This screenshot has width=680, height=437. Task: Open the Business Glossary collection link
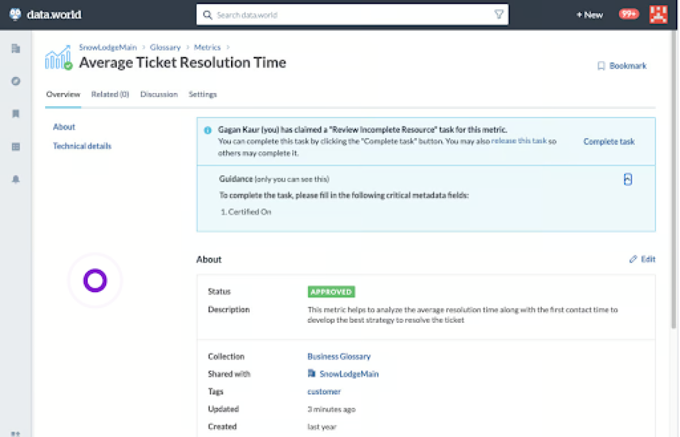(339, 356)
